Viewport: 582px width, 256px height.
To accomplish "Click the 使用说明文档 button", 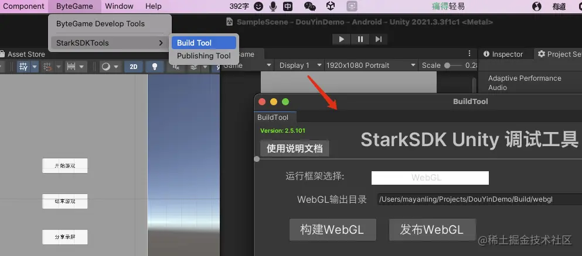I will (x=295, y=148).
